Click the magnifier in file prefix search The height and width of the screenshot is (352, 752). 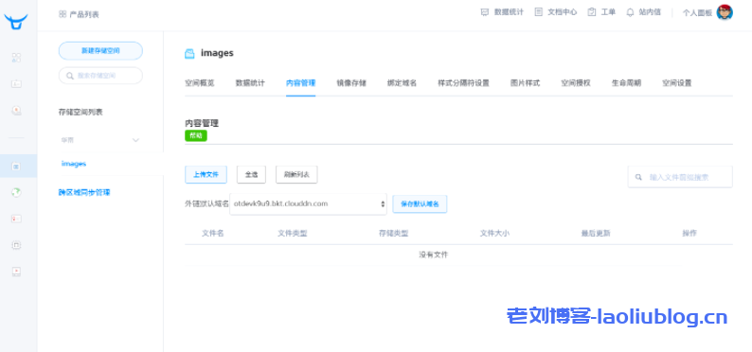pos(638,177)
